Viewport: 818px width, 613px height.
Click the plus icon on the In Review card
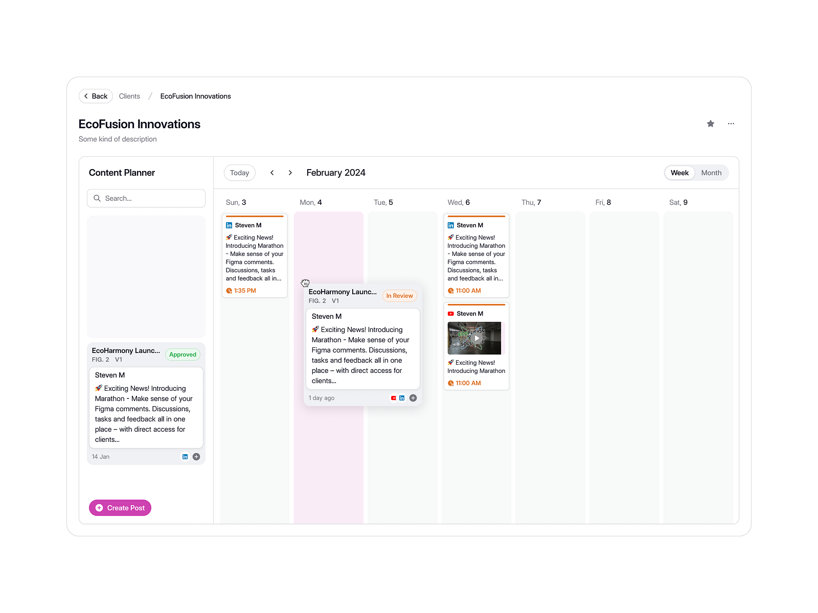tap(413, 398)
